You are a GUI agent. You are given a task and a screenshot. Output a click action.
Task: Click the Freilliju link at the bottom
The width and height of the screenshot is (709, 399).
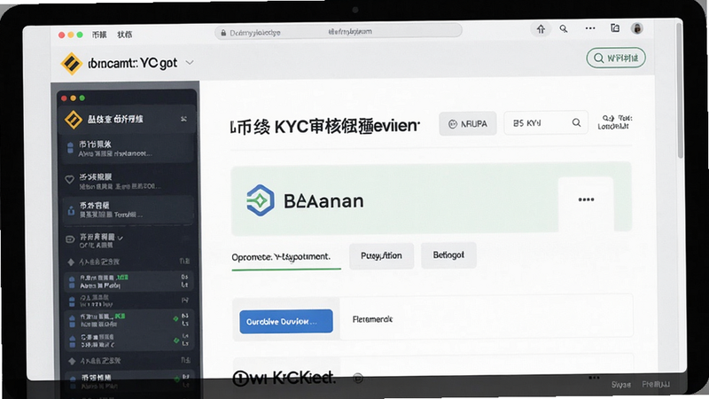(x=656, y=384)
